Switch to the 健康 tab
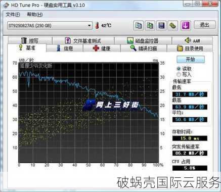This screenshot has height=192, width=221. click(102, 49)
